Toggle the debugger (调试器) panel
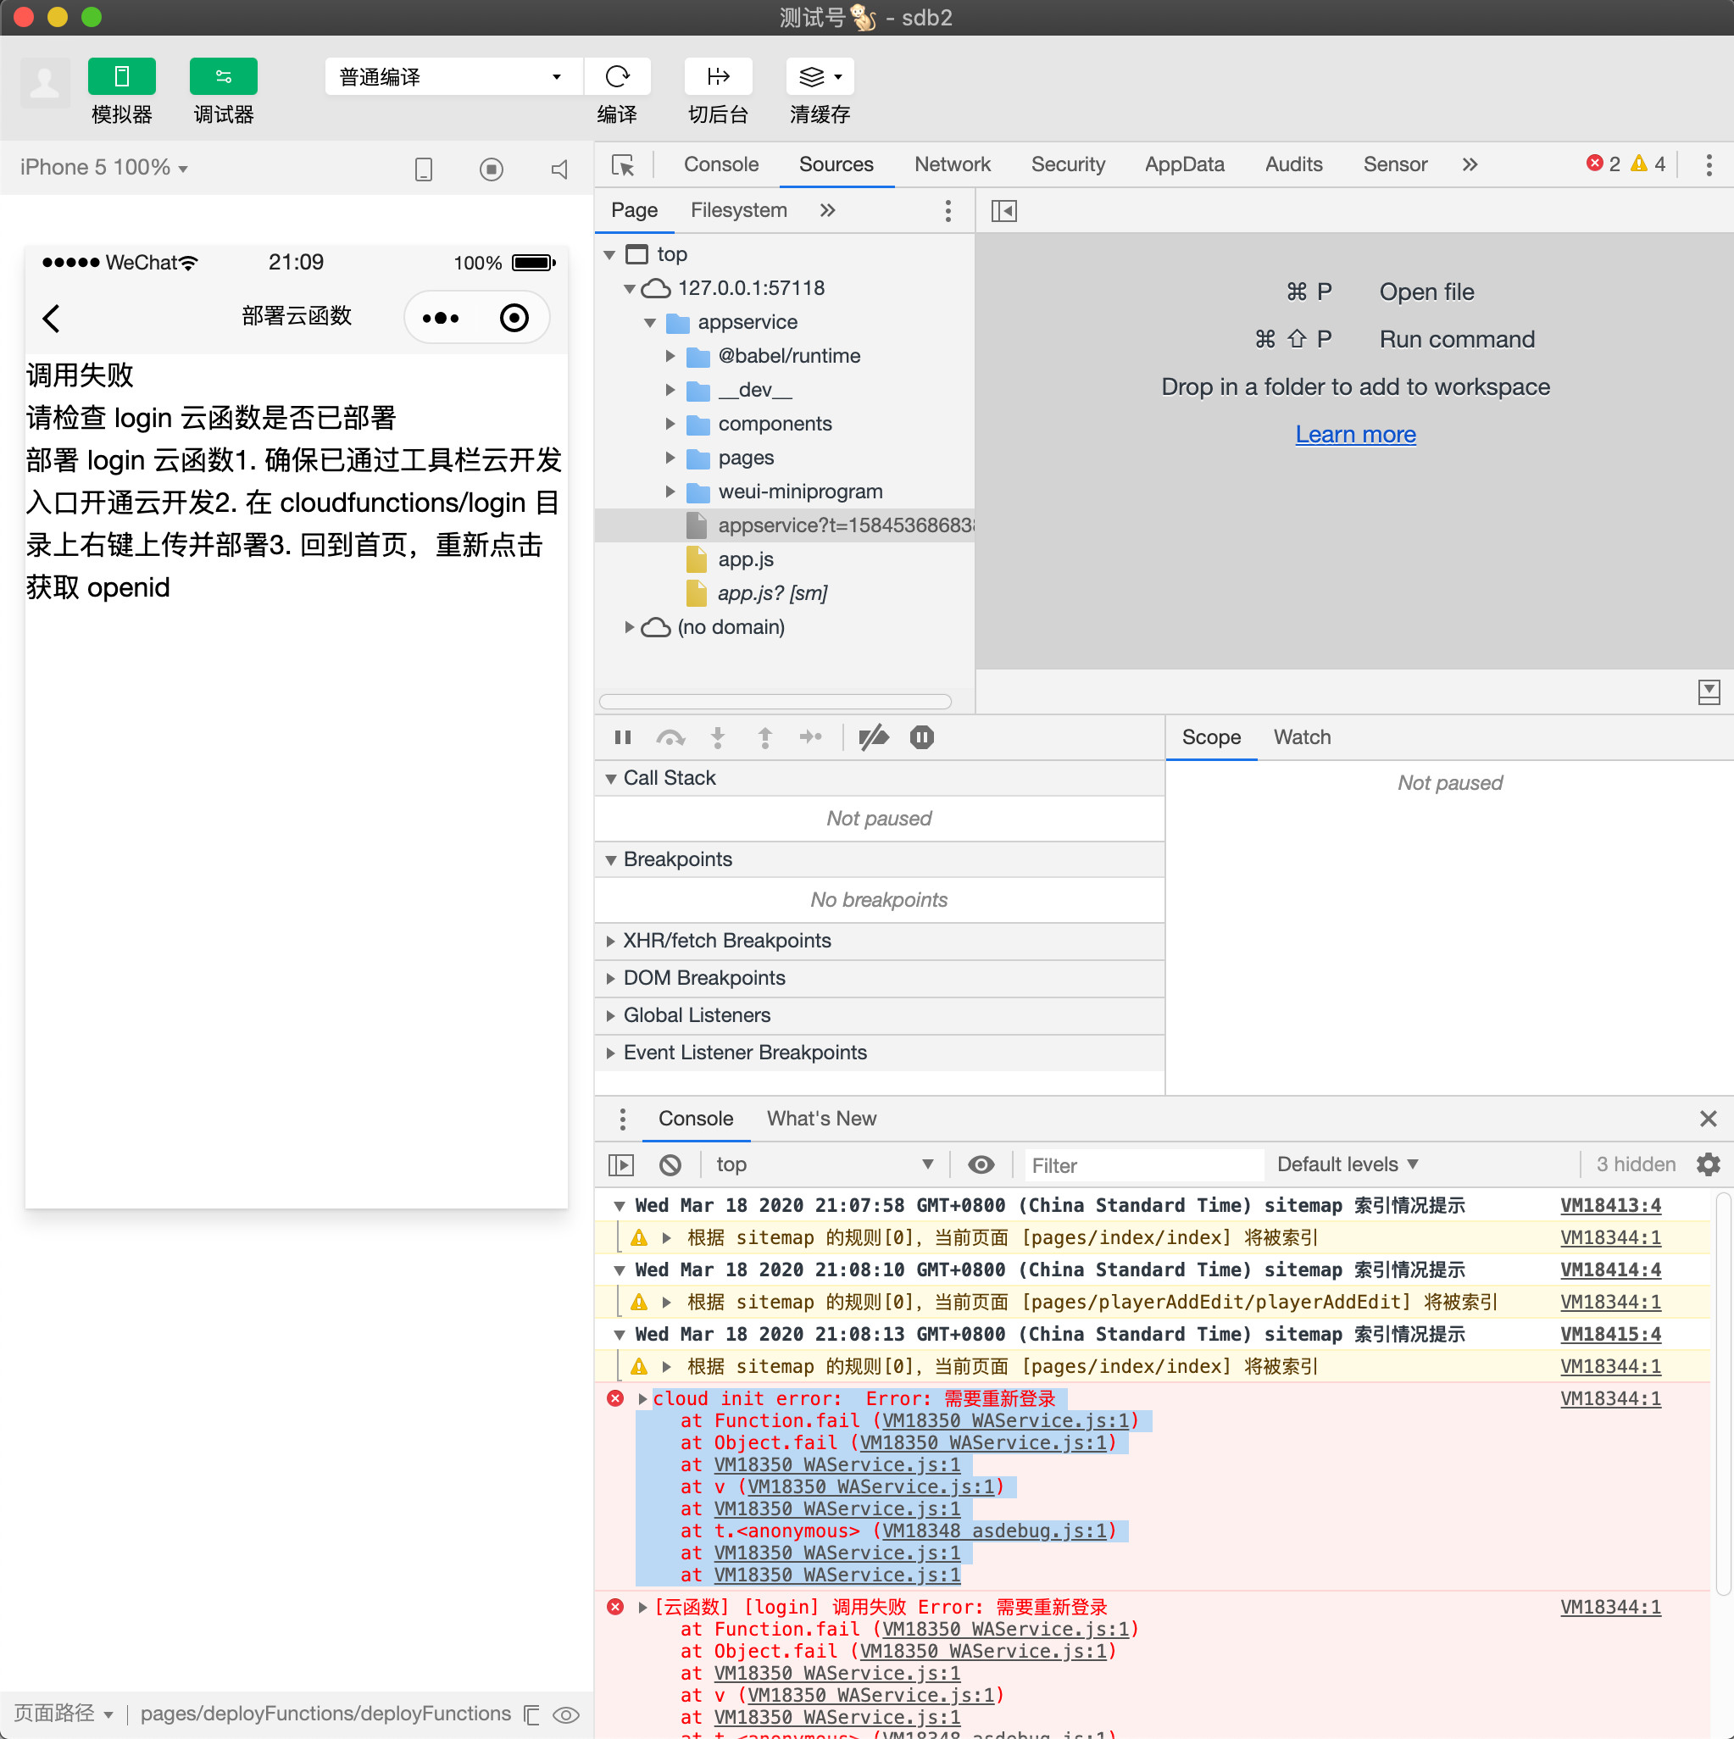This screenshot has width=1734, height=1739. coord(223,76)
